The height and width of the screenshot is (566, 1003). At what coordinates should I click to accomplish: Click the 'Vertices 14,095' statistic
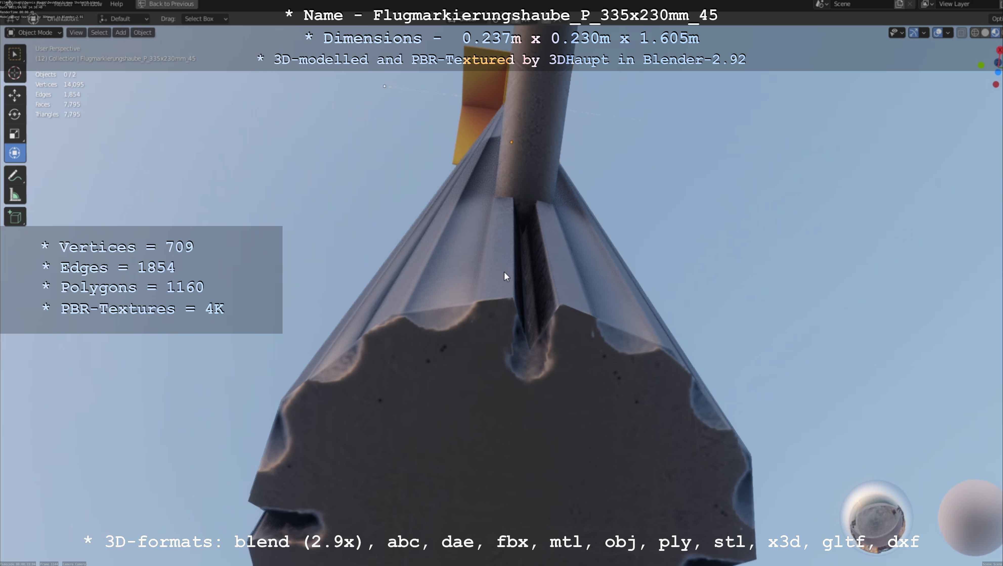point(59,84)
